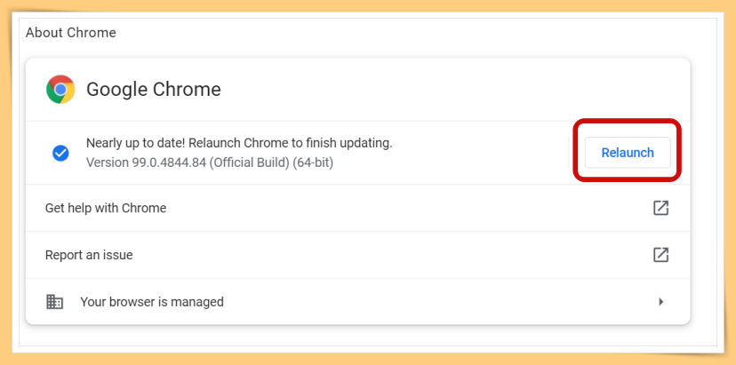Open external link icon for Get help
Screen dimensions: 736x365
pos(661,207)
